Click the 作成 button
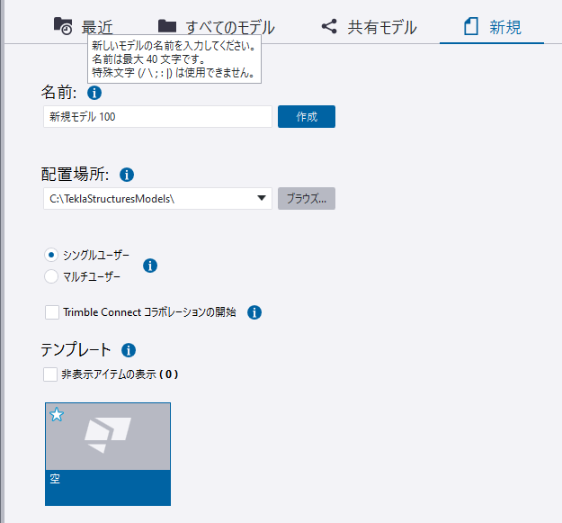Image resolution: width=562 pixels, height=523 pixels. point(307,117)
